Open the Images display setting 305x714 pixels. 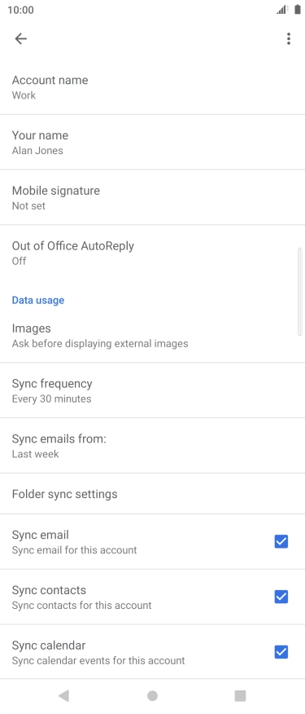coord(152,335)
